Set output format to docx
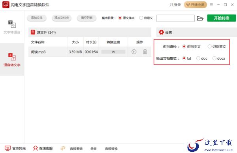The image size is (237, 153). 219,59
